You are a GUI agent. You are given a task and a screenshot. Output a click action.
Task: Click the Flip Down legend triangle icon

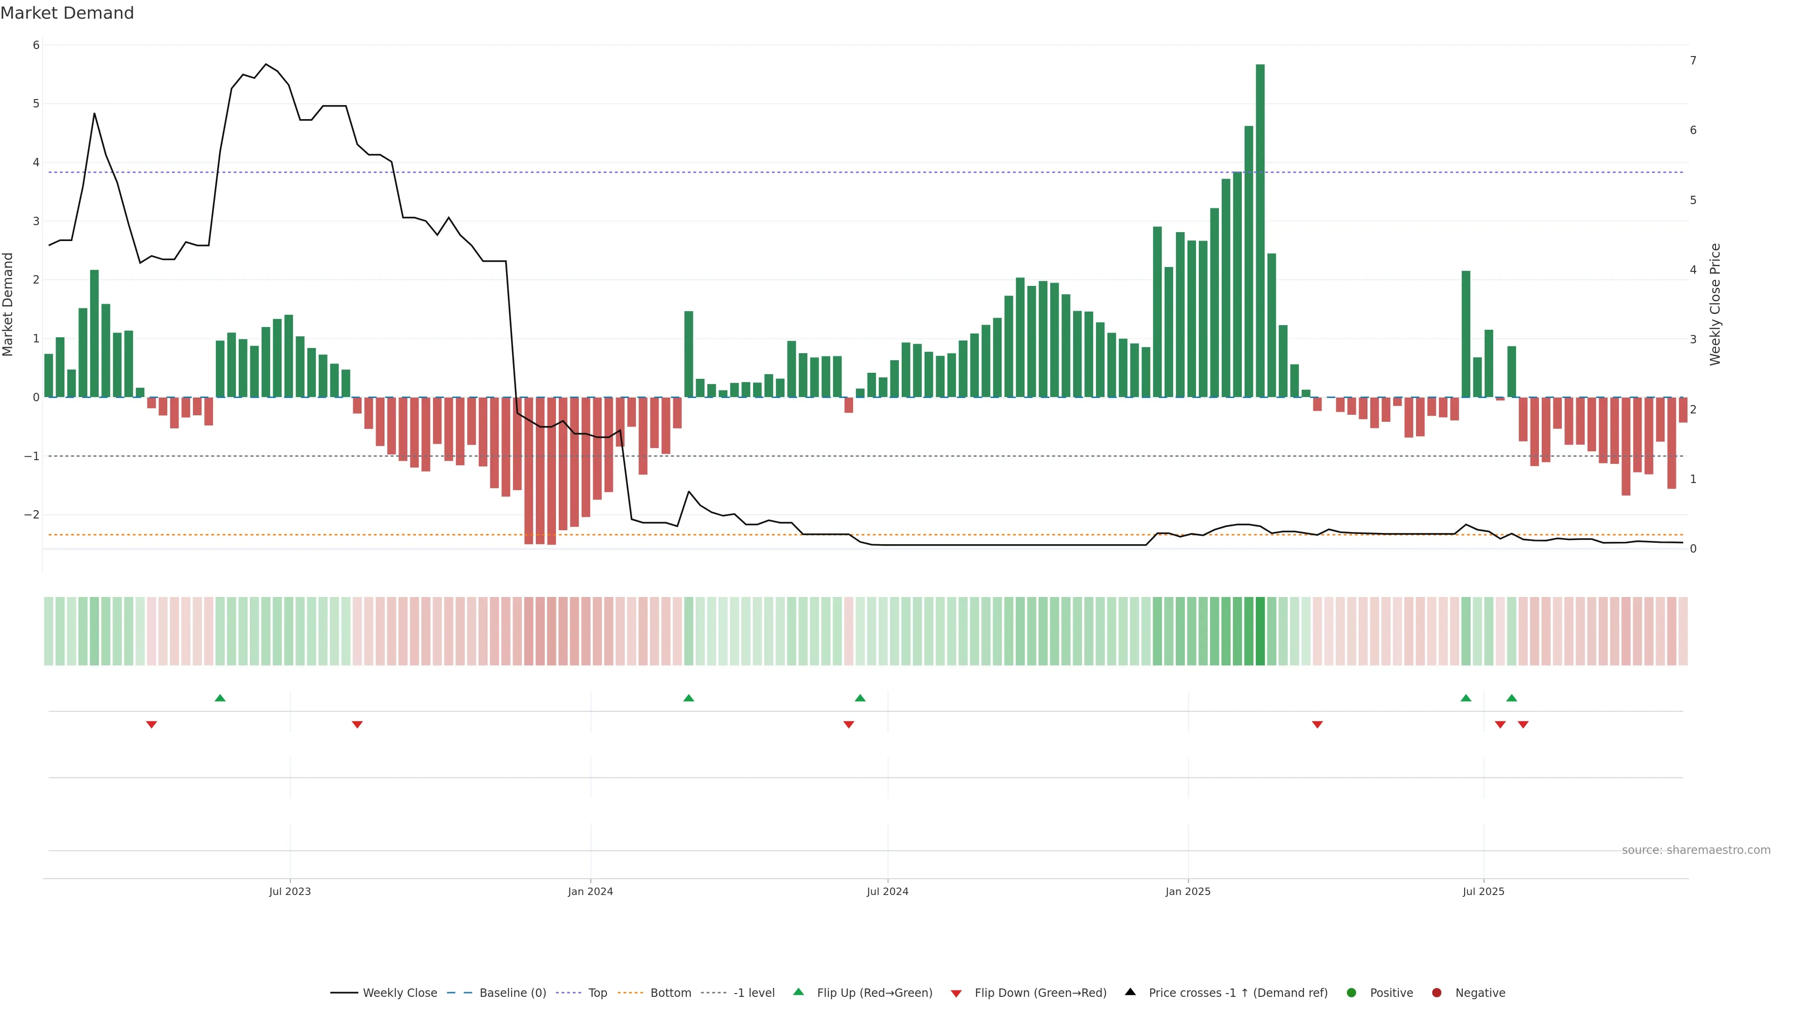point(956,993)
